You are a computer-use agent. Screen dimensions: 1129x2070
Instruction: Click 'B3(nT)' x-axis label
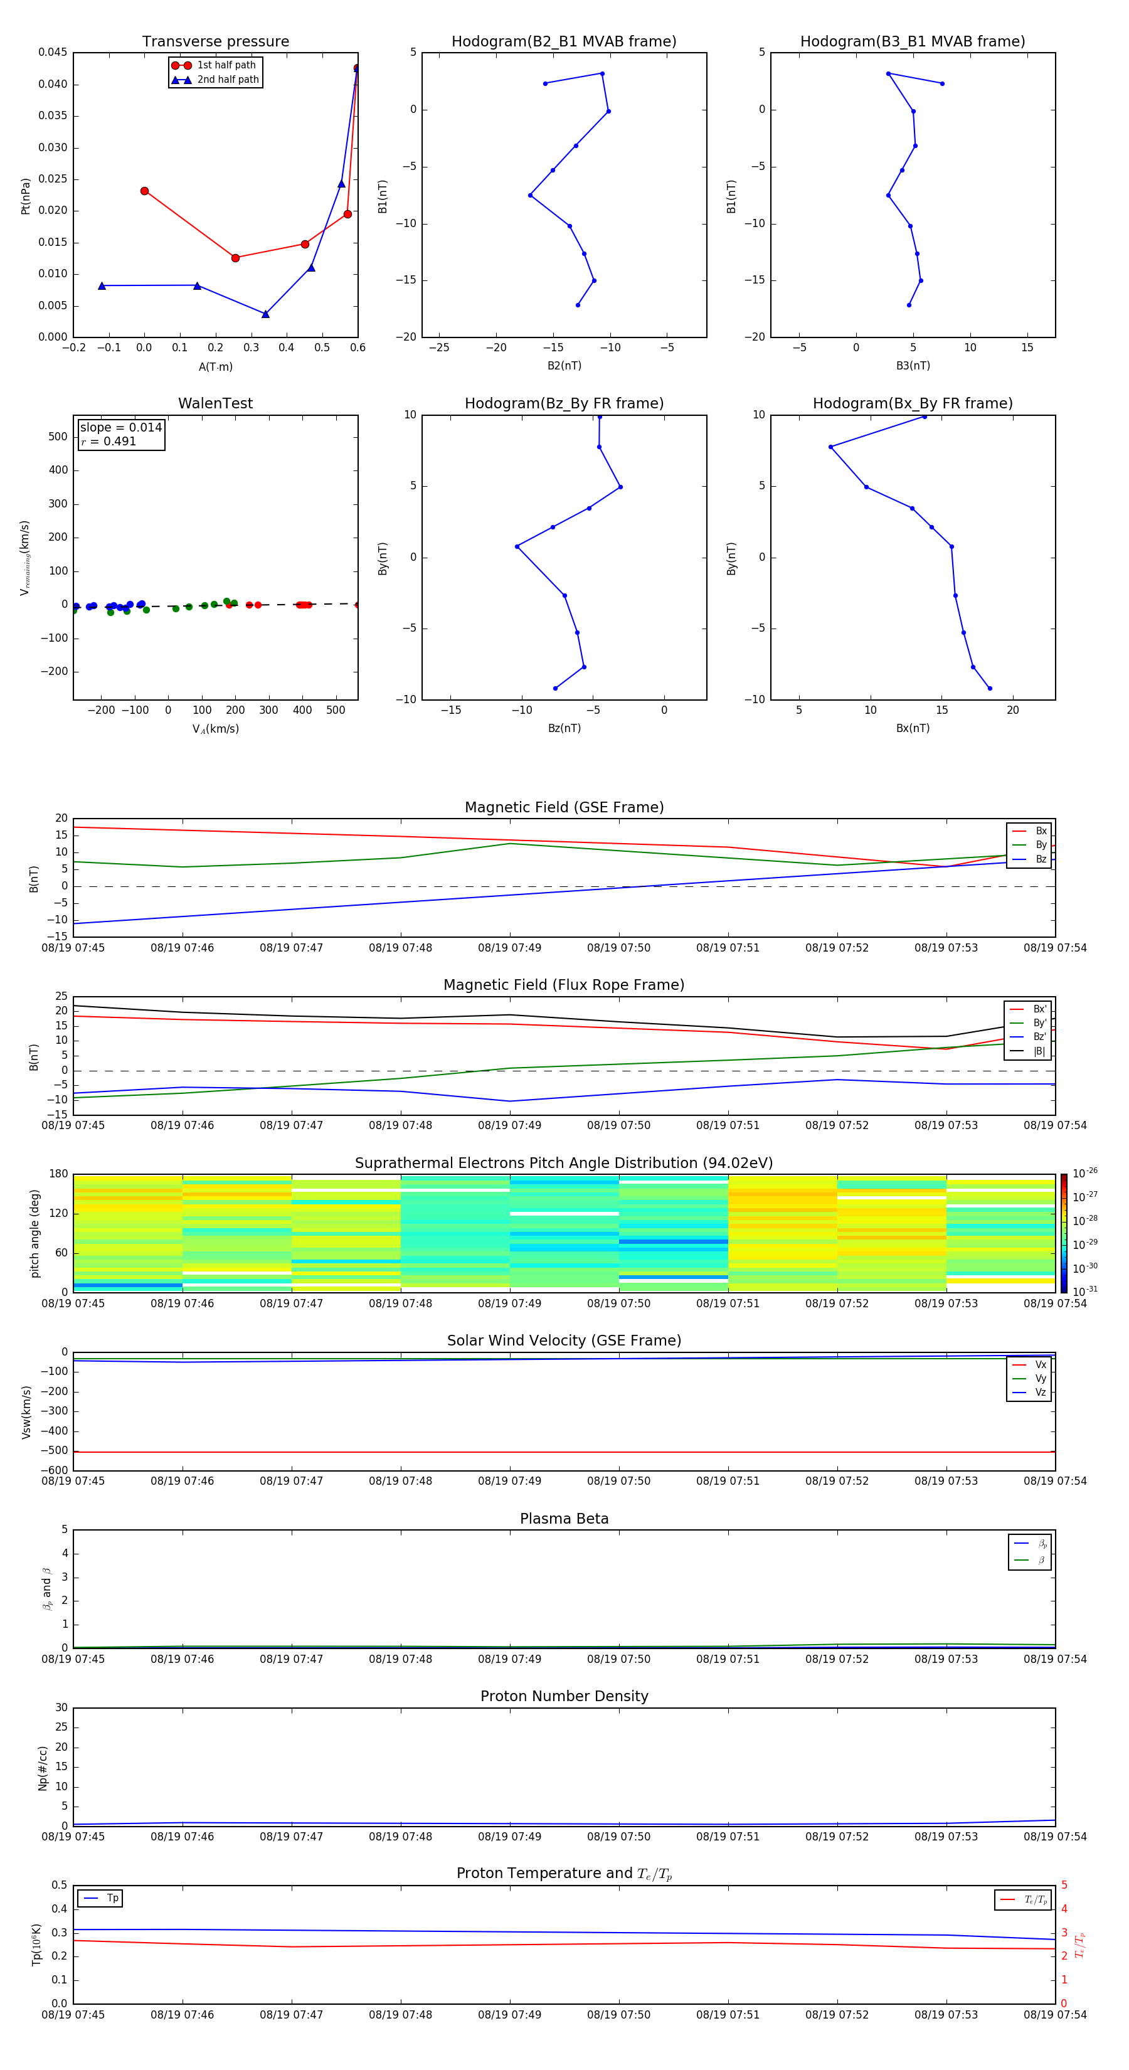pyautogui.click(x=913, y=366)
